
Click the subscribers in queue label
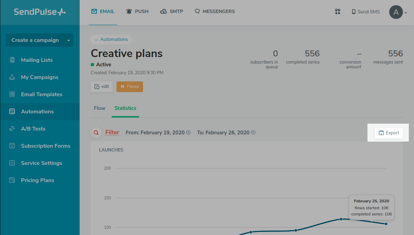point(264,65)
